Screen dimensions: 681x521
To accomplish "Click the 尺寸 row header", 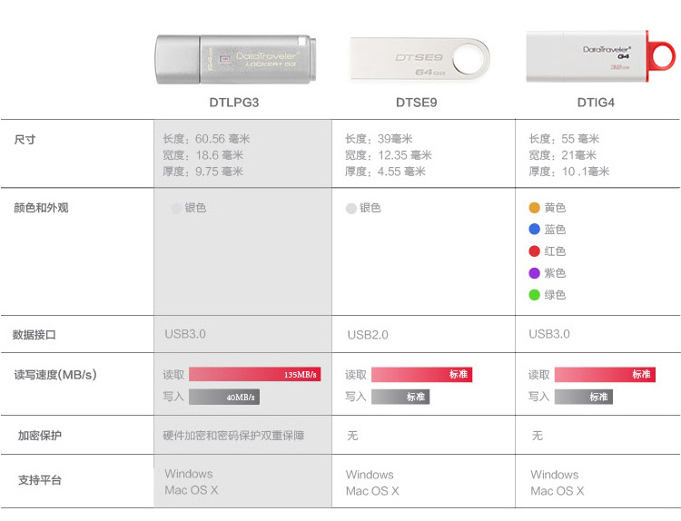I will click(25, 140).
